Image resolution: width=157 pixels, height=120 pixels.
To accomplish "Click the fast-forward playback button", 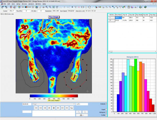I will pyautogui.click(x=63, y=108).
